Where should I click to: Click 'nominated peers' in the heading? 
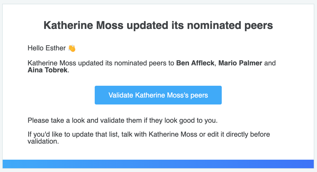(x=230, y=25)
